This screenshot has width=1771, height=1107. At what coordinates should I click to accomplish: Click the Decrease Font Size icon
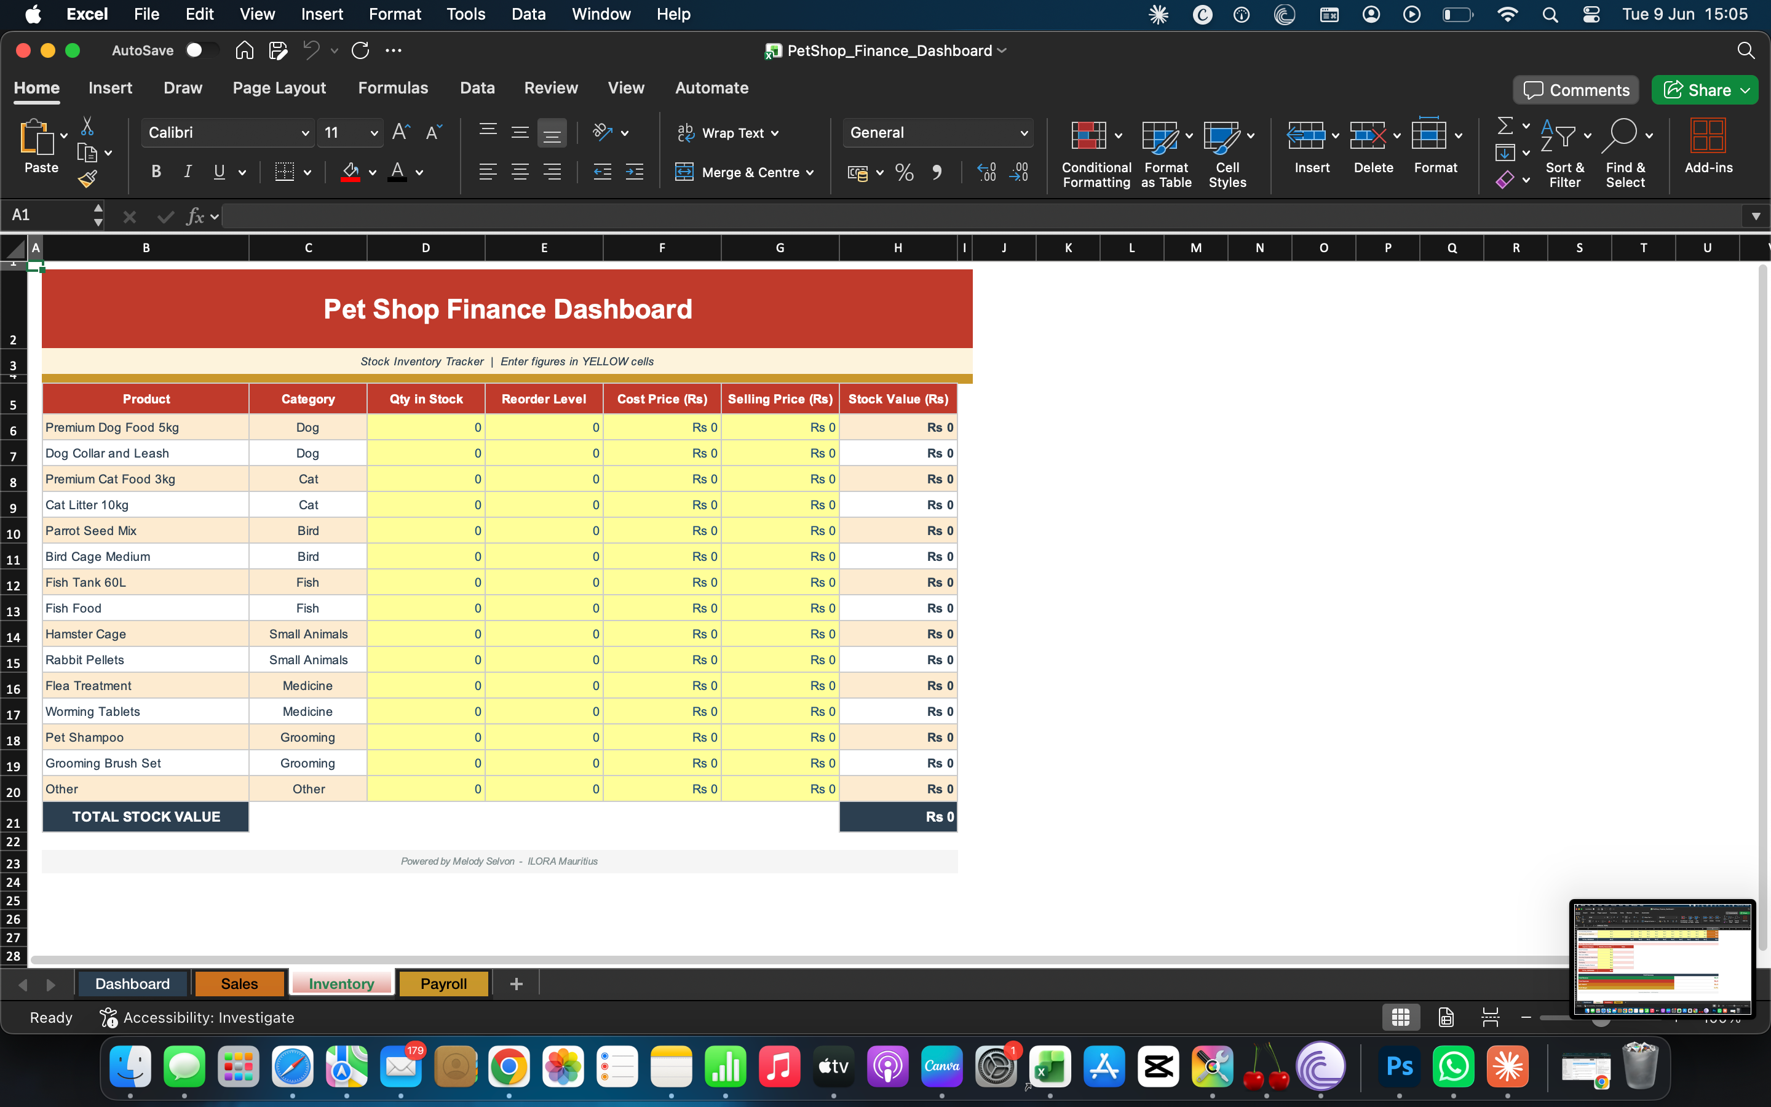click(x=434, y=132)
